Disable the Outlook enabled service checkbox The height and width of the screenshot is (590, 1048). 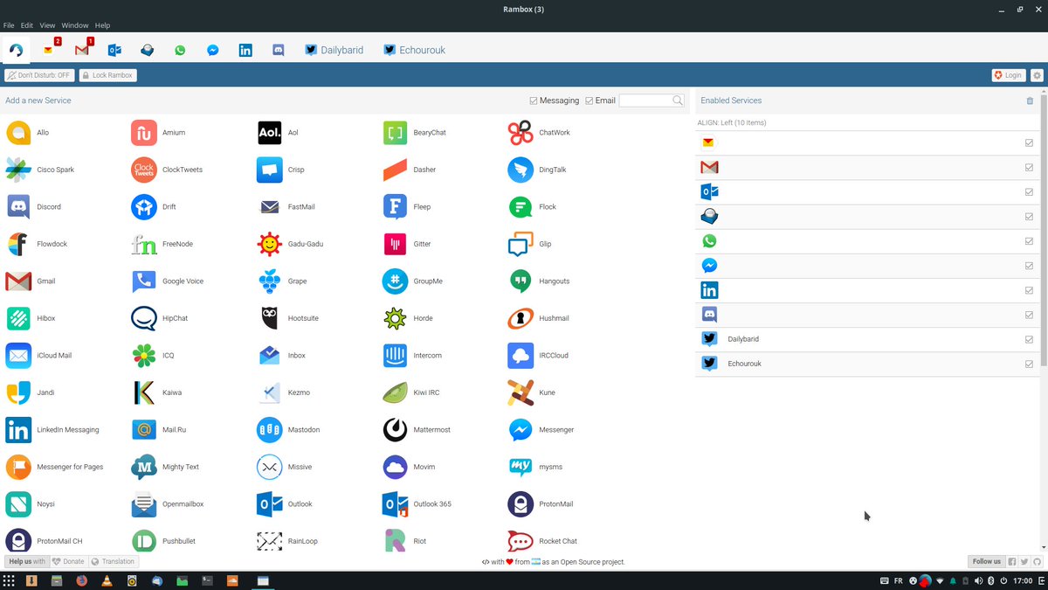click(1030, 191)
